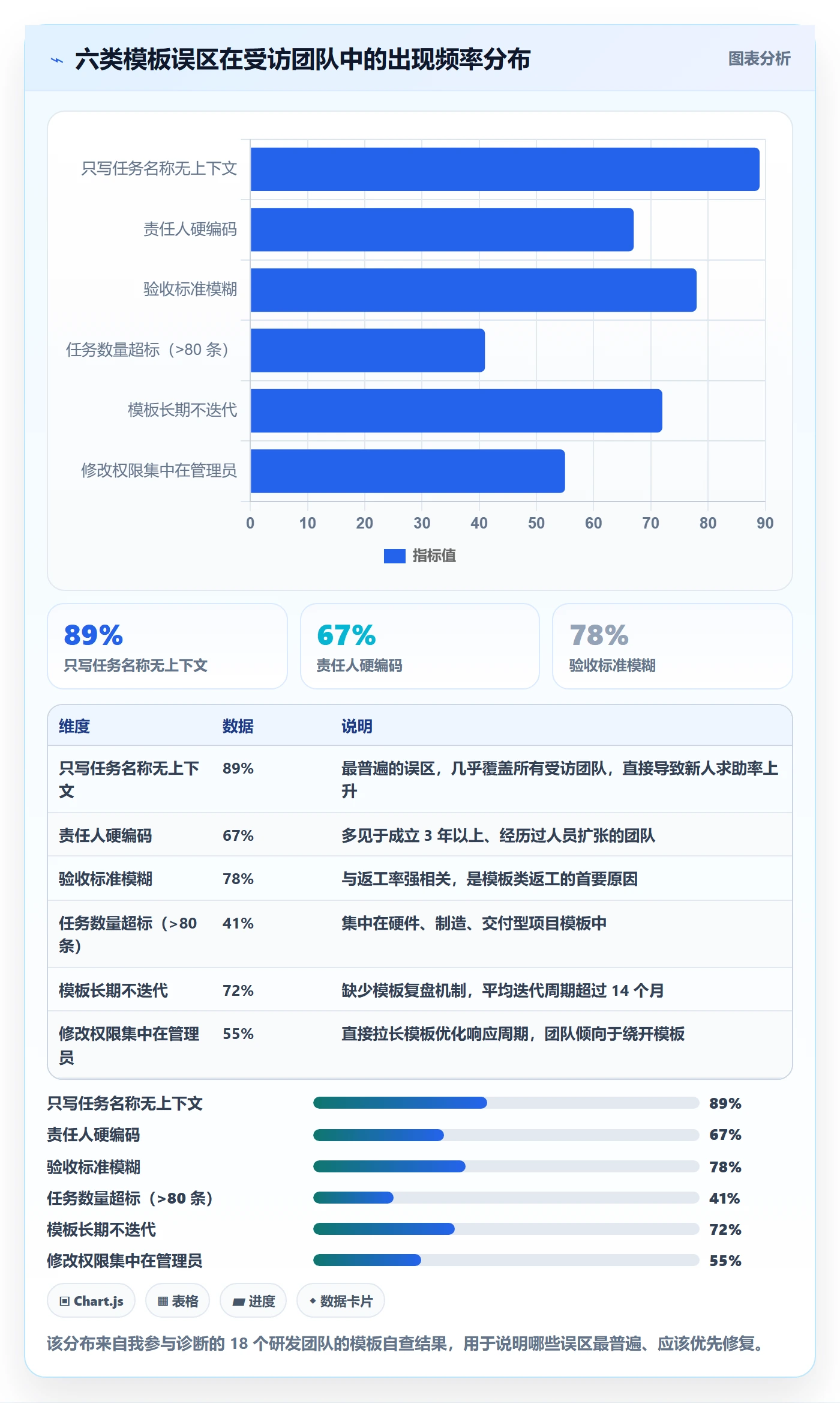The image size is (840, 1403).
Task: Click the diamond icon in 数据卡片 chip
Action: pyautogui.click(x=313, y=1301)
